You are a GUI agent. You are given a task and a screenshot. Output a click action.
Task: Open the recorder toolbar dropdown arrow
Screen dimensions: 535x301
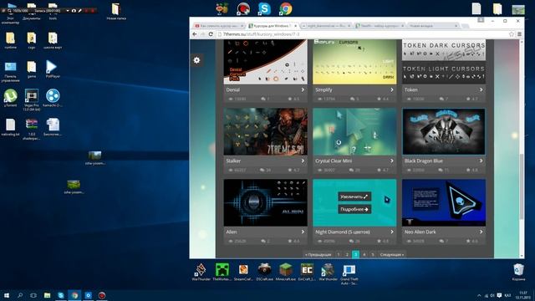tap(68, 11)
